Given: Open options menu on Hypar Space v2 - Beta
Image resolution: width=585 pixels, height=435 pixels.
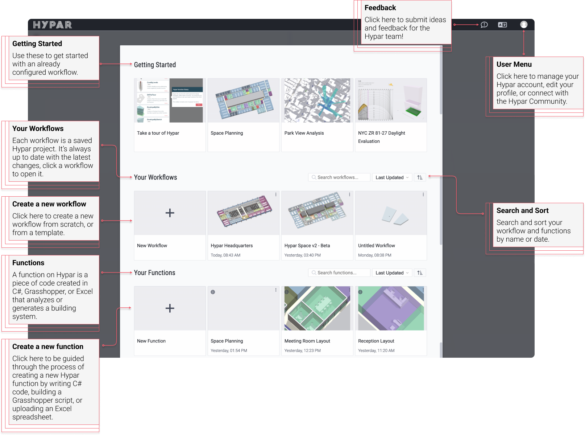Looking at the screenshot, I should [x=349, y=195].
